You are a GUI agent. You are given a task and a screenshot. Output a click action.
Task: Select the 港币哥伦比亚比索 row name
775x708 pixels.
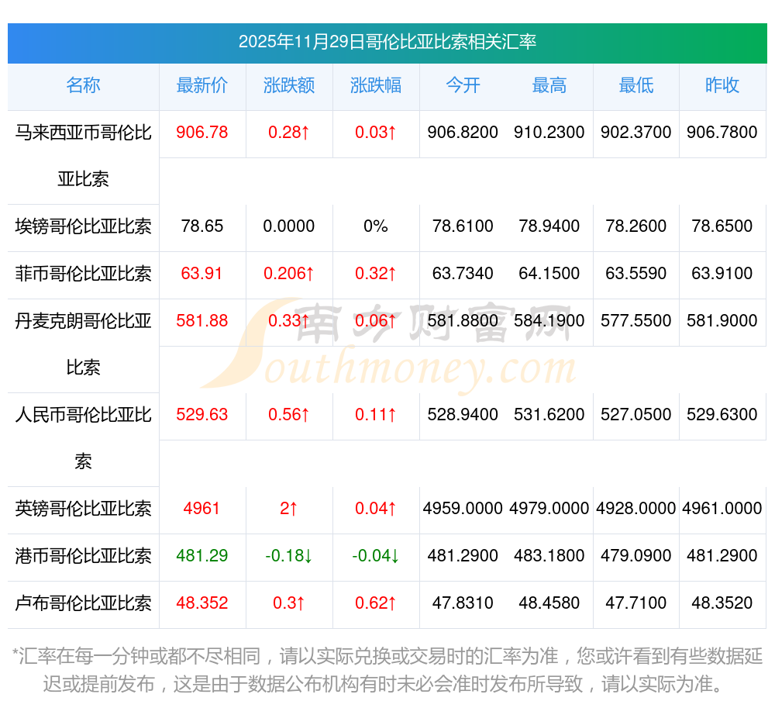pyautogui.click(x=83, y=556)
